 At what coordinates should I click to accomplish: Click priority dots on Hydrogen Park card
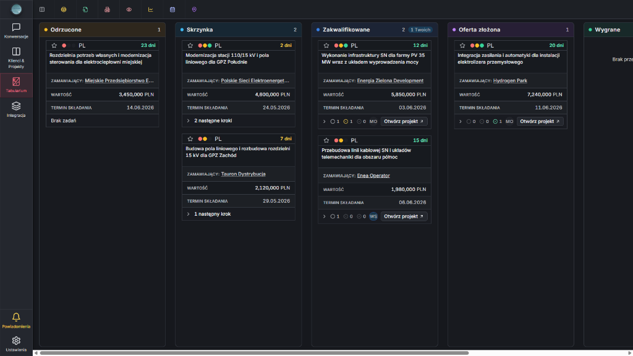coord(477,46)
